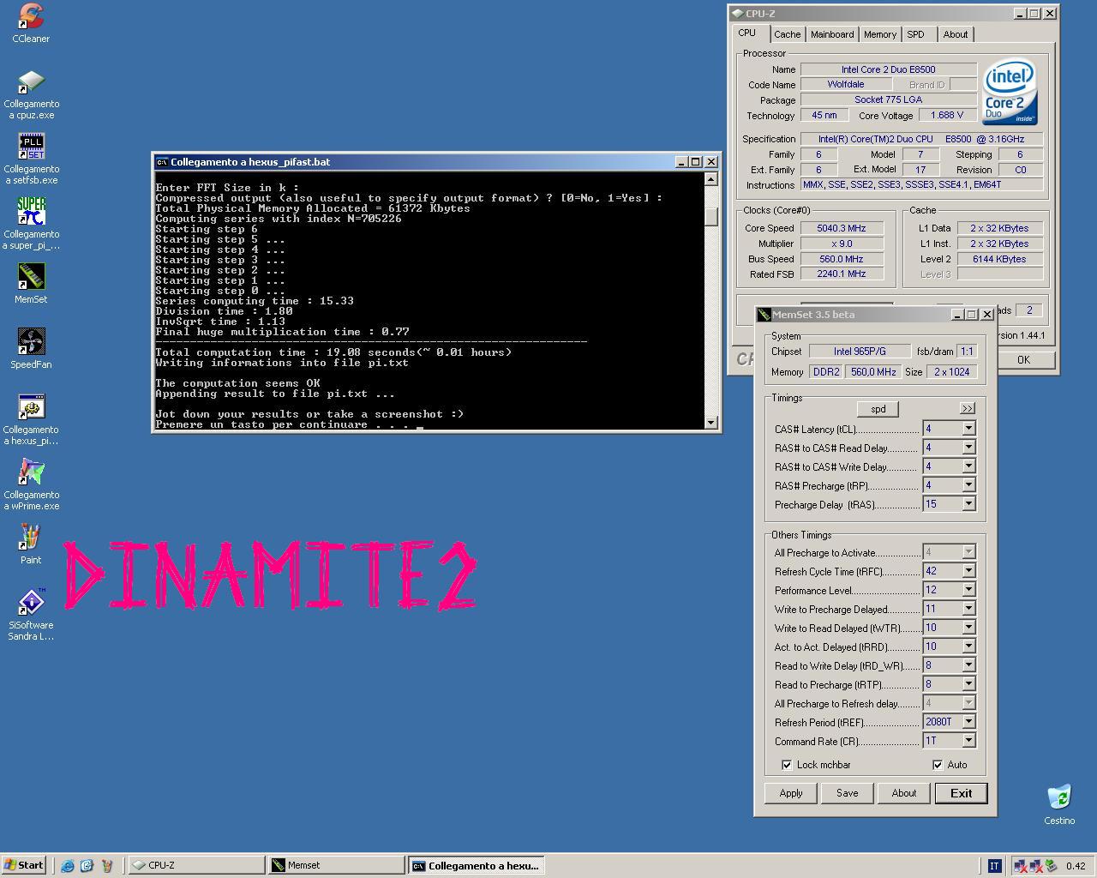Image resolution: width=1097 pixels, height=878 pixels.
Task: Select the CPU-Z taskbar button
Action: click(196, 865)
